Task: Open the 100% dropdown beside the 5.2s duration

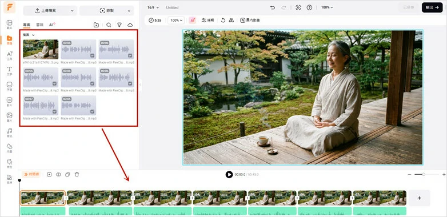Action: pos(176,20)
